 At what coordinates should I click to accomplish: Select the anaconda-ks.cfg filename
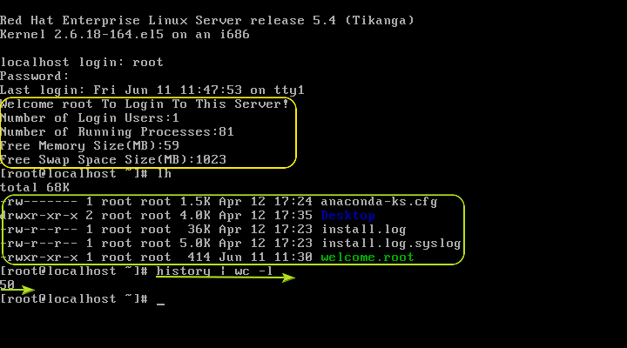[379, 202]
